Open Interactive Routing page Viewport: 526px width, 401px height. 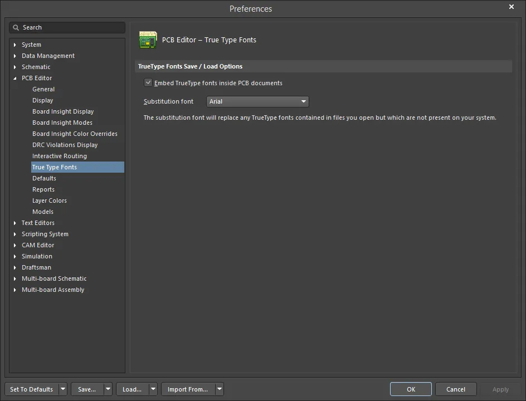pyautogui.click(x=60, y=156)
